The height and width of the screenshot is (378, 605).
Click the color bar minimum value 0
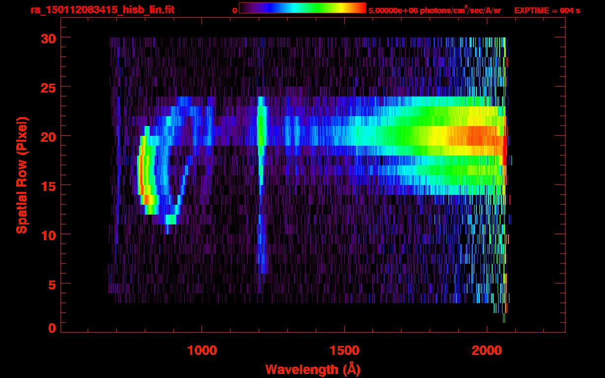[235, 10]
